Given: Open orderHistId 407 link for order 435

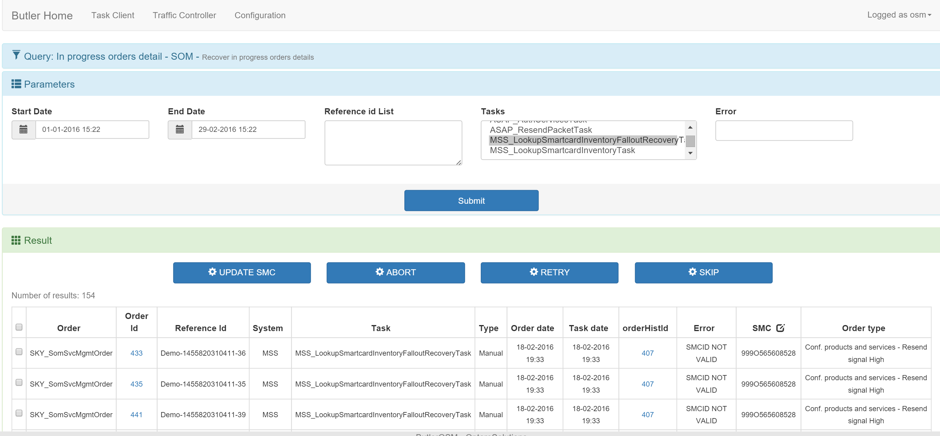Looking at the screenshot, I should (647, 384).
